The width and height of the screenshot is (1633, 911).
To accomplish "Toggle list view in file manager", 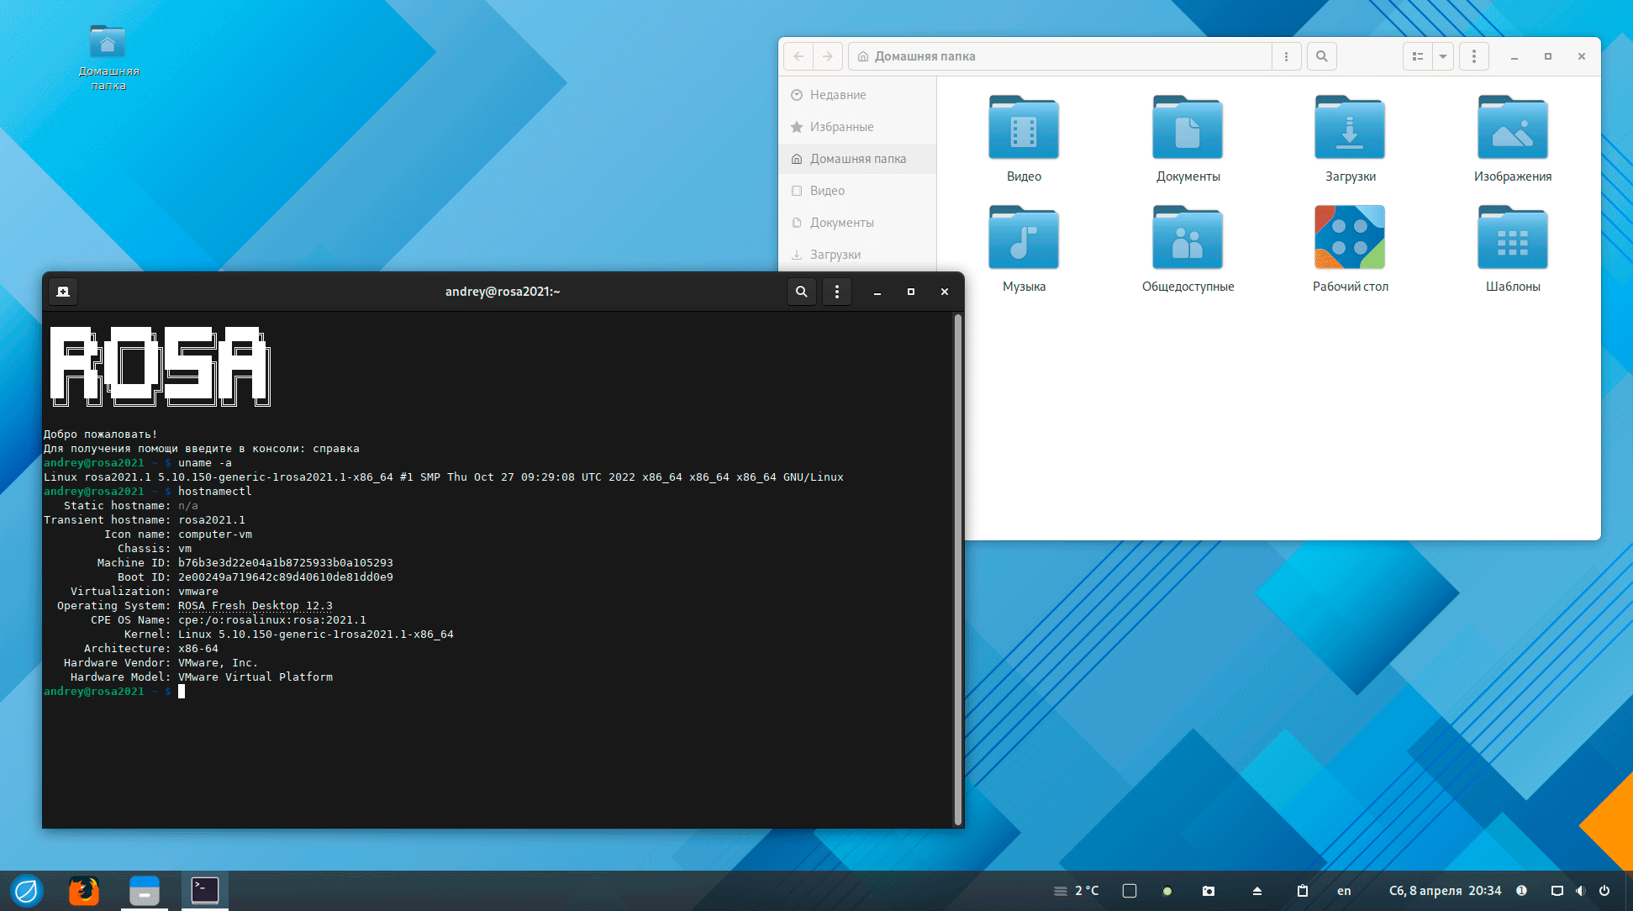I will coord(1417,56).
